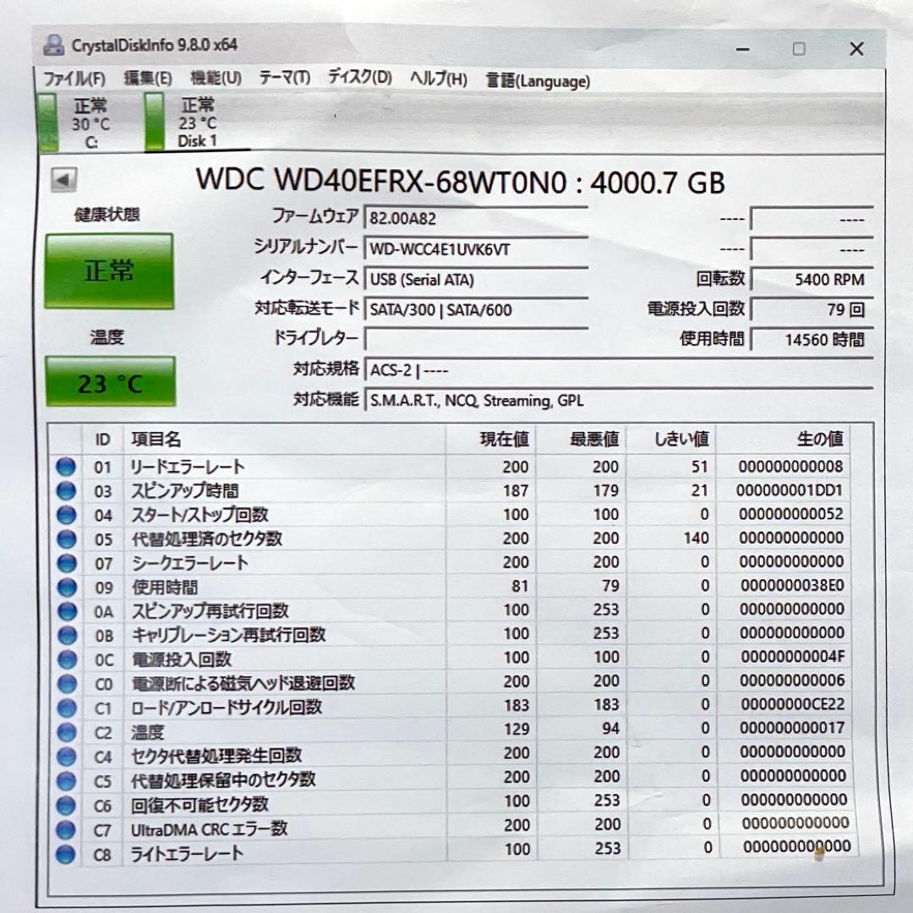Select the リードエラーレート attribute name

pyautogui.click(x=188, y=467)
